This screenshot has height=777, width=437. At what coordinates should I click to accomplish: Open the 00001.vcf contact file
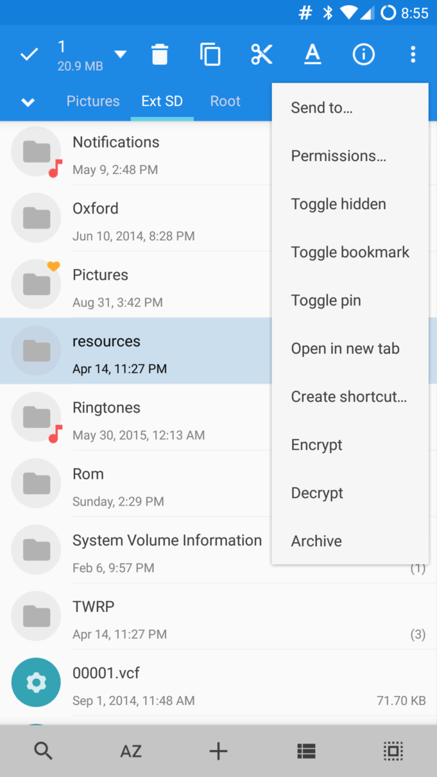point(128,682)
